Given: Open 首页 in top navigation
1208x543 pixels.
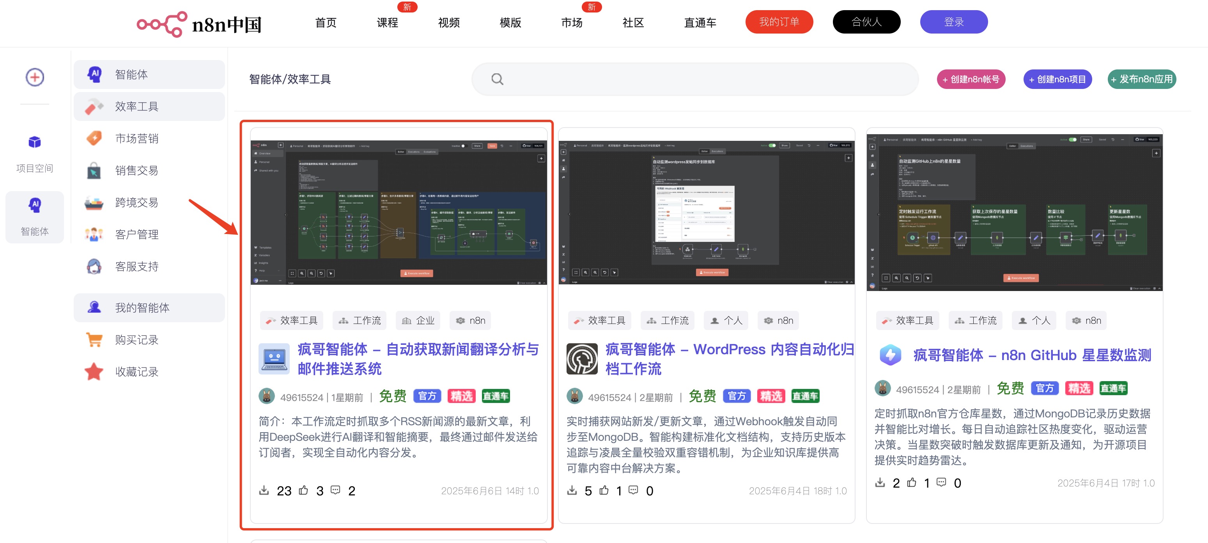Looking at the screenshot, I should tap(326, 23).
